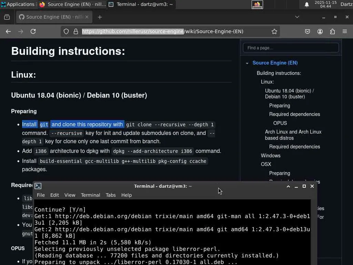
Task: Bookmark this page with the star
Action: 274,31
